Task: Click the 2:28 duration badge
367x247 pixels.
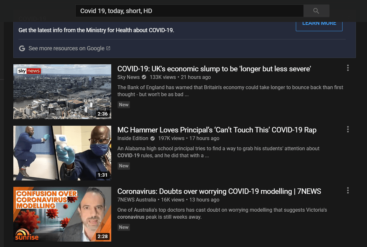Action: coord(103,236)
